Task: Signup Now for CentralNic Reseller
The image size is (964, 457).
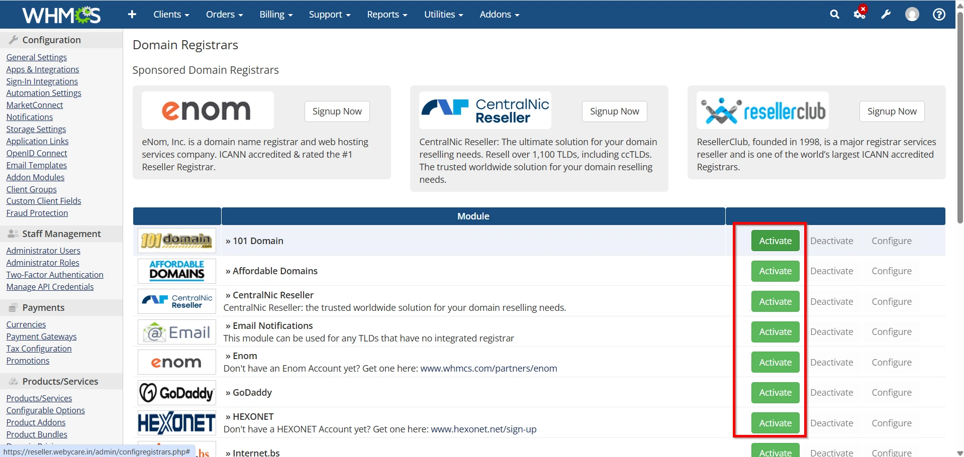Action: click(615, 111)
